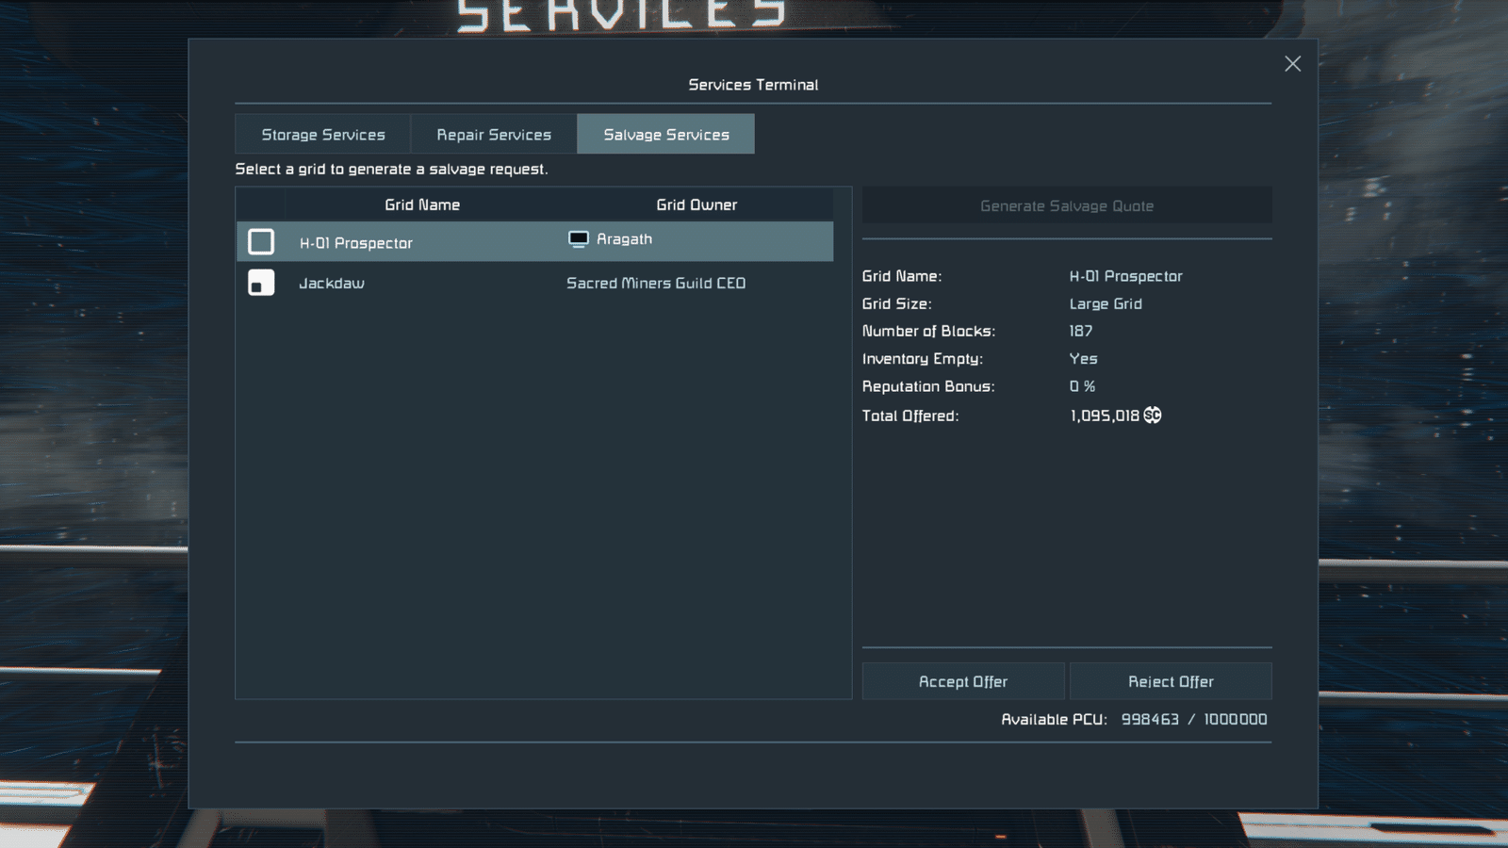Viewport: 1508px width, 848px height.
Task: Close the Services Terminal window
Action: 1292,64
